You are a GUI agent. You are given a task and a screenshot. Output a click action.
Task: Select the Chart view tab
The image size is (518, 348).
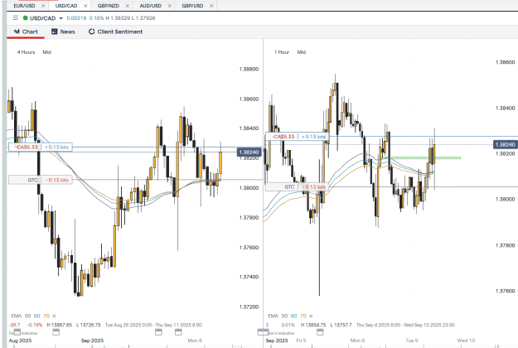click(26, 31)
